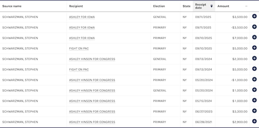This screenshot has width=259, height=128.
Task: Expand the 09/13/2024 FIGHT ON PAC row
Action: click(x=254, y=69)
